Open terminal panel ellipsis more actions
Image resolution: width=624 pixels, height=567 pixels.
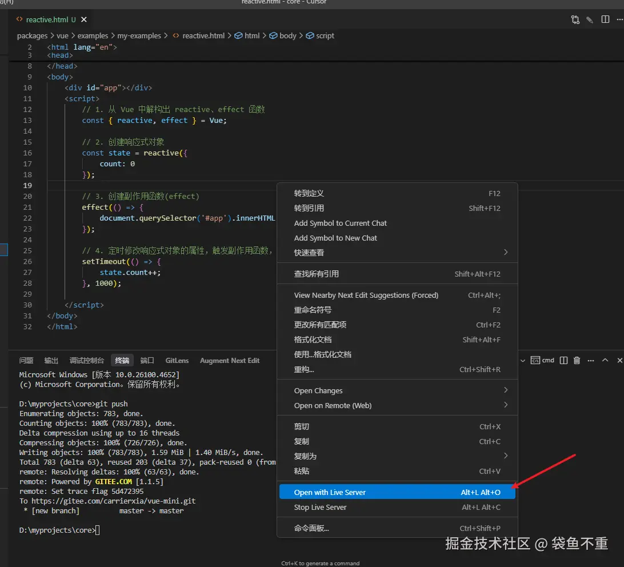(591, 360)
